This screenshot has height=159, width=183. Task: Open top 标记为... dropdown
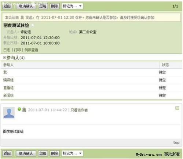pos(72,6)
